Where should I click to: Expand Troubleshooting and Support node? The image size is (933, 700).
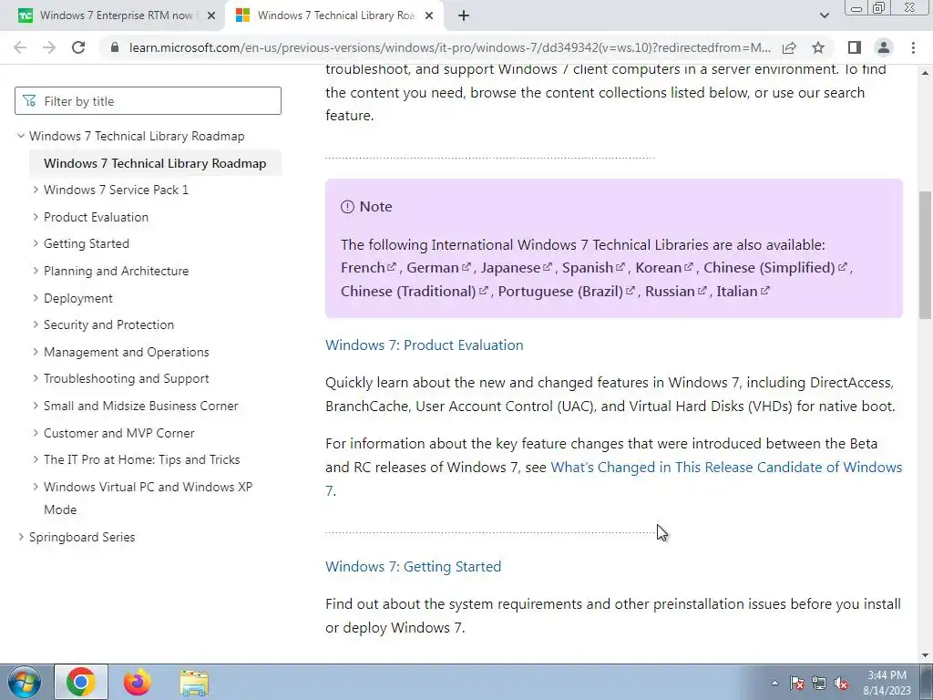[36, 378]
